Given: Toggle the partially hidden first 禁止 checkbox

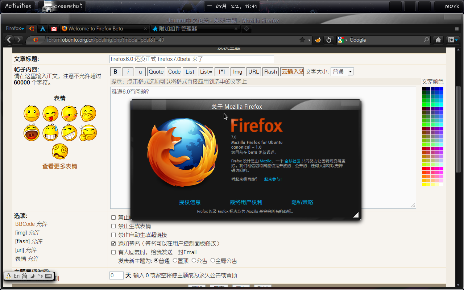Looking at the screenshot, I should pyautogui.click(x=113, y=217).
